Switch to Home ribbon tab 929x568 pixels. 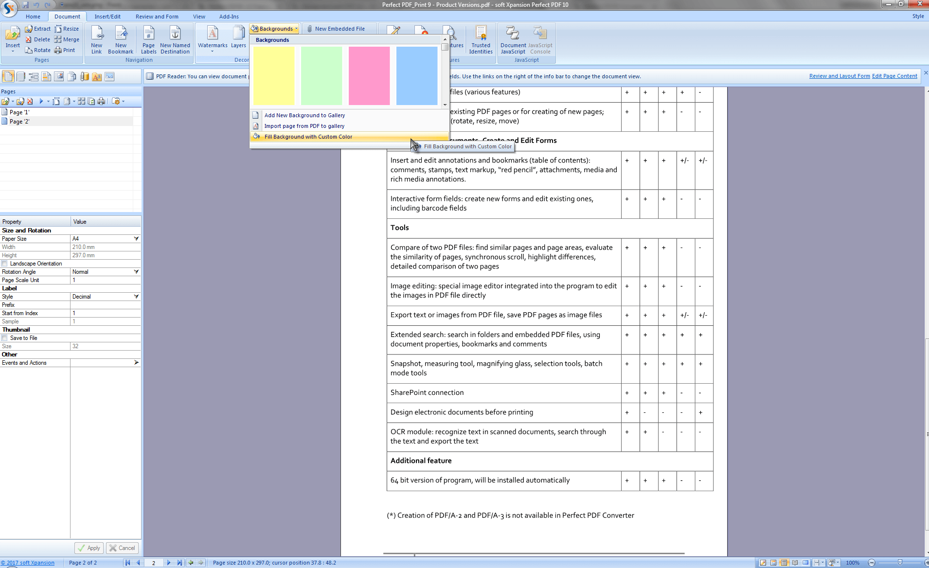coord(33,17)
